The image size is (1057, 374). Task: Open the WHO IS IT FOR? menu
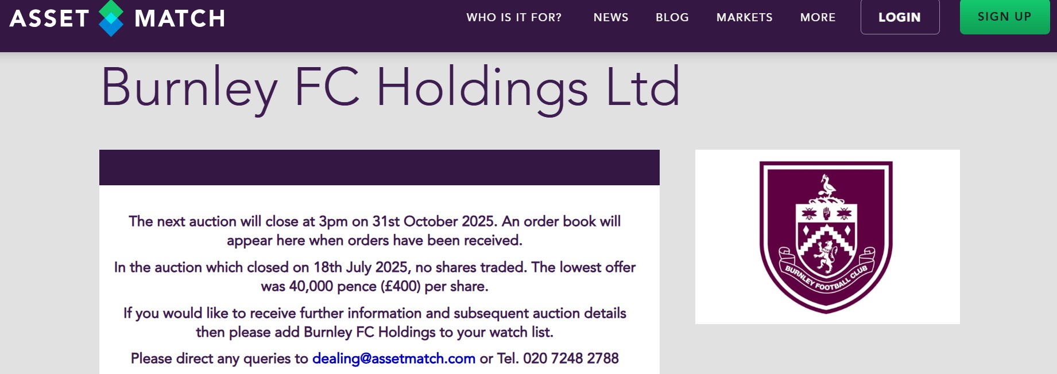coord(514,17)
